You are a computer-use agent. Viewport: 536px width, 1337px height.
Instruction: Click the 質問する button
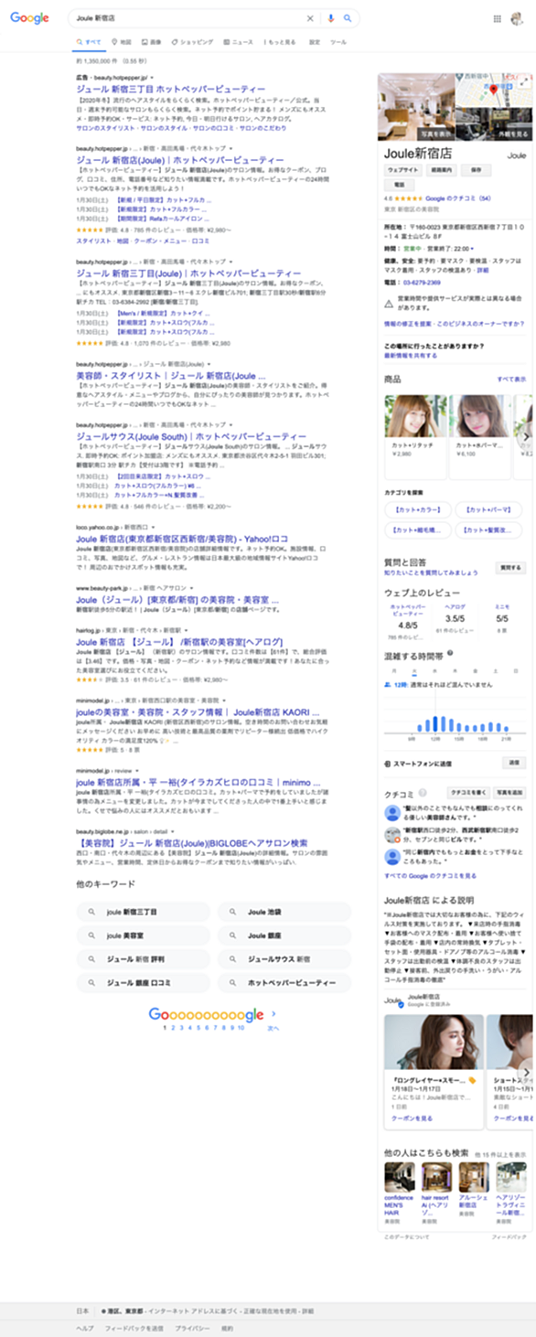coord(511,568)
